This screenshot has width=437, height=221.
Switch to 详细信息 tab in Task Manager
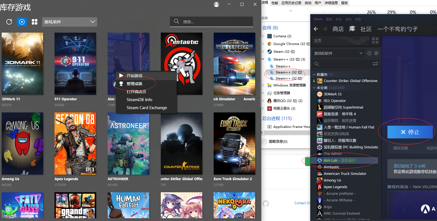331,3
